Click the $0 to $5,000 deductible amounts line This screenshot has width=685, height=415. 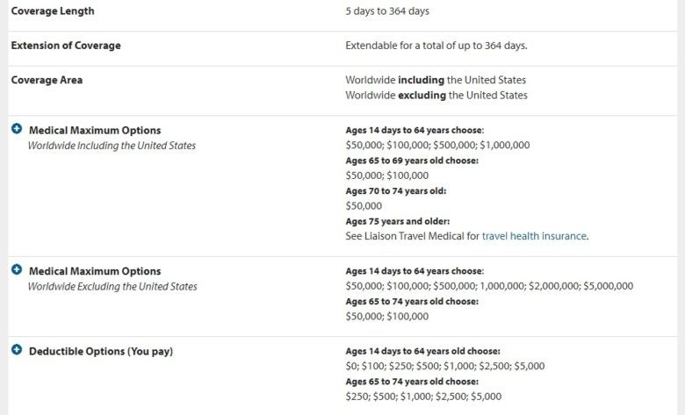coord(445,366)
